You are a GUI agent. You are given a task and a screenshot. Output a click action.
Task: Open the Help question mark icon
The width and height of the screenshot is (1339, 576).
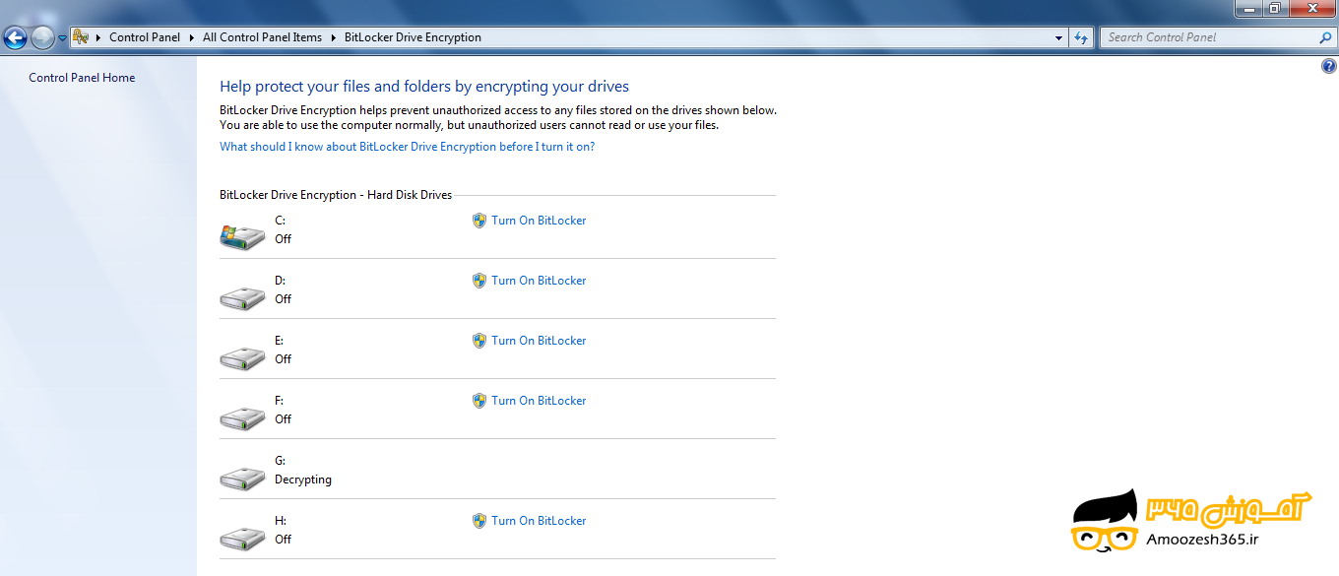[x=1329, y=66]
